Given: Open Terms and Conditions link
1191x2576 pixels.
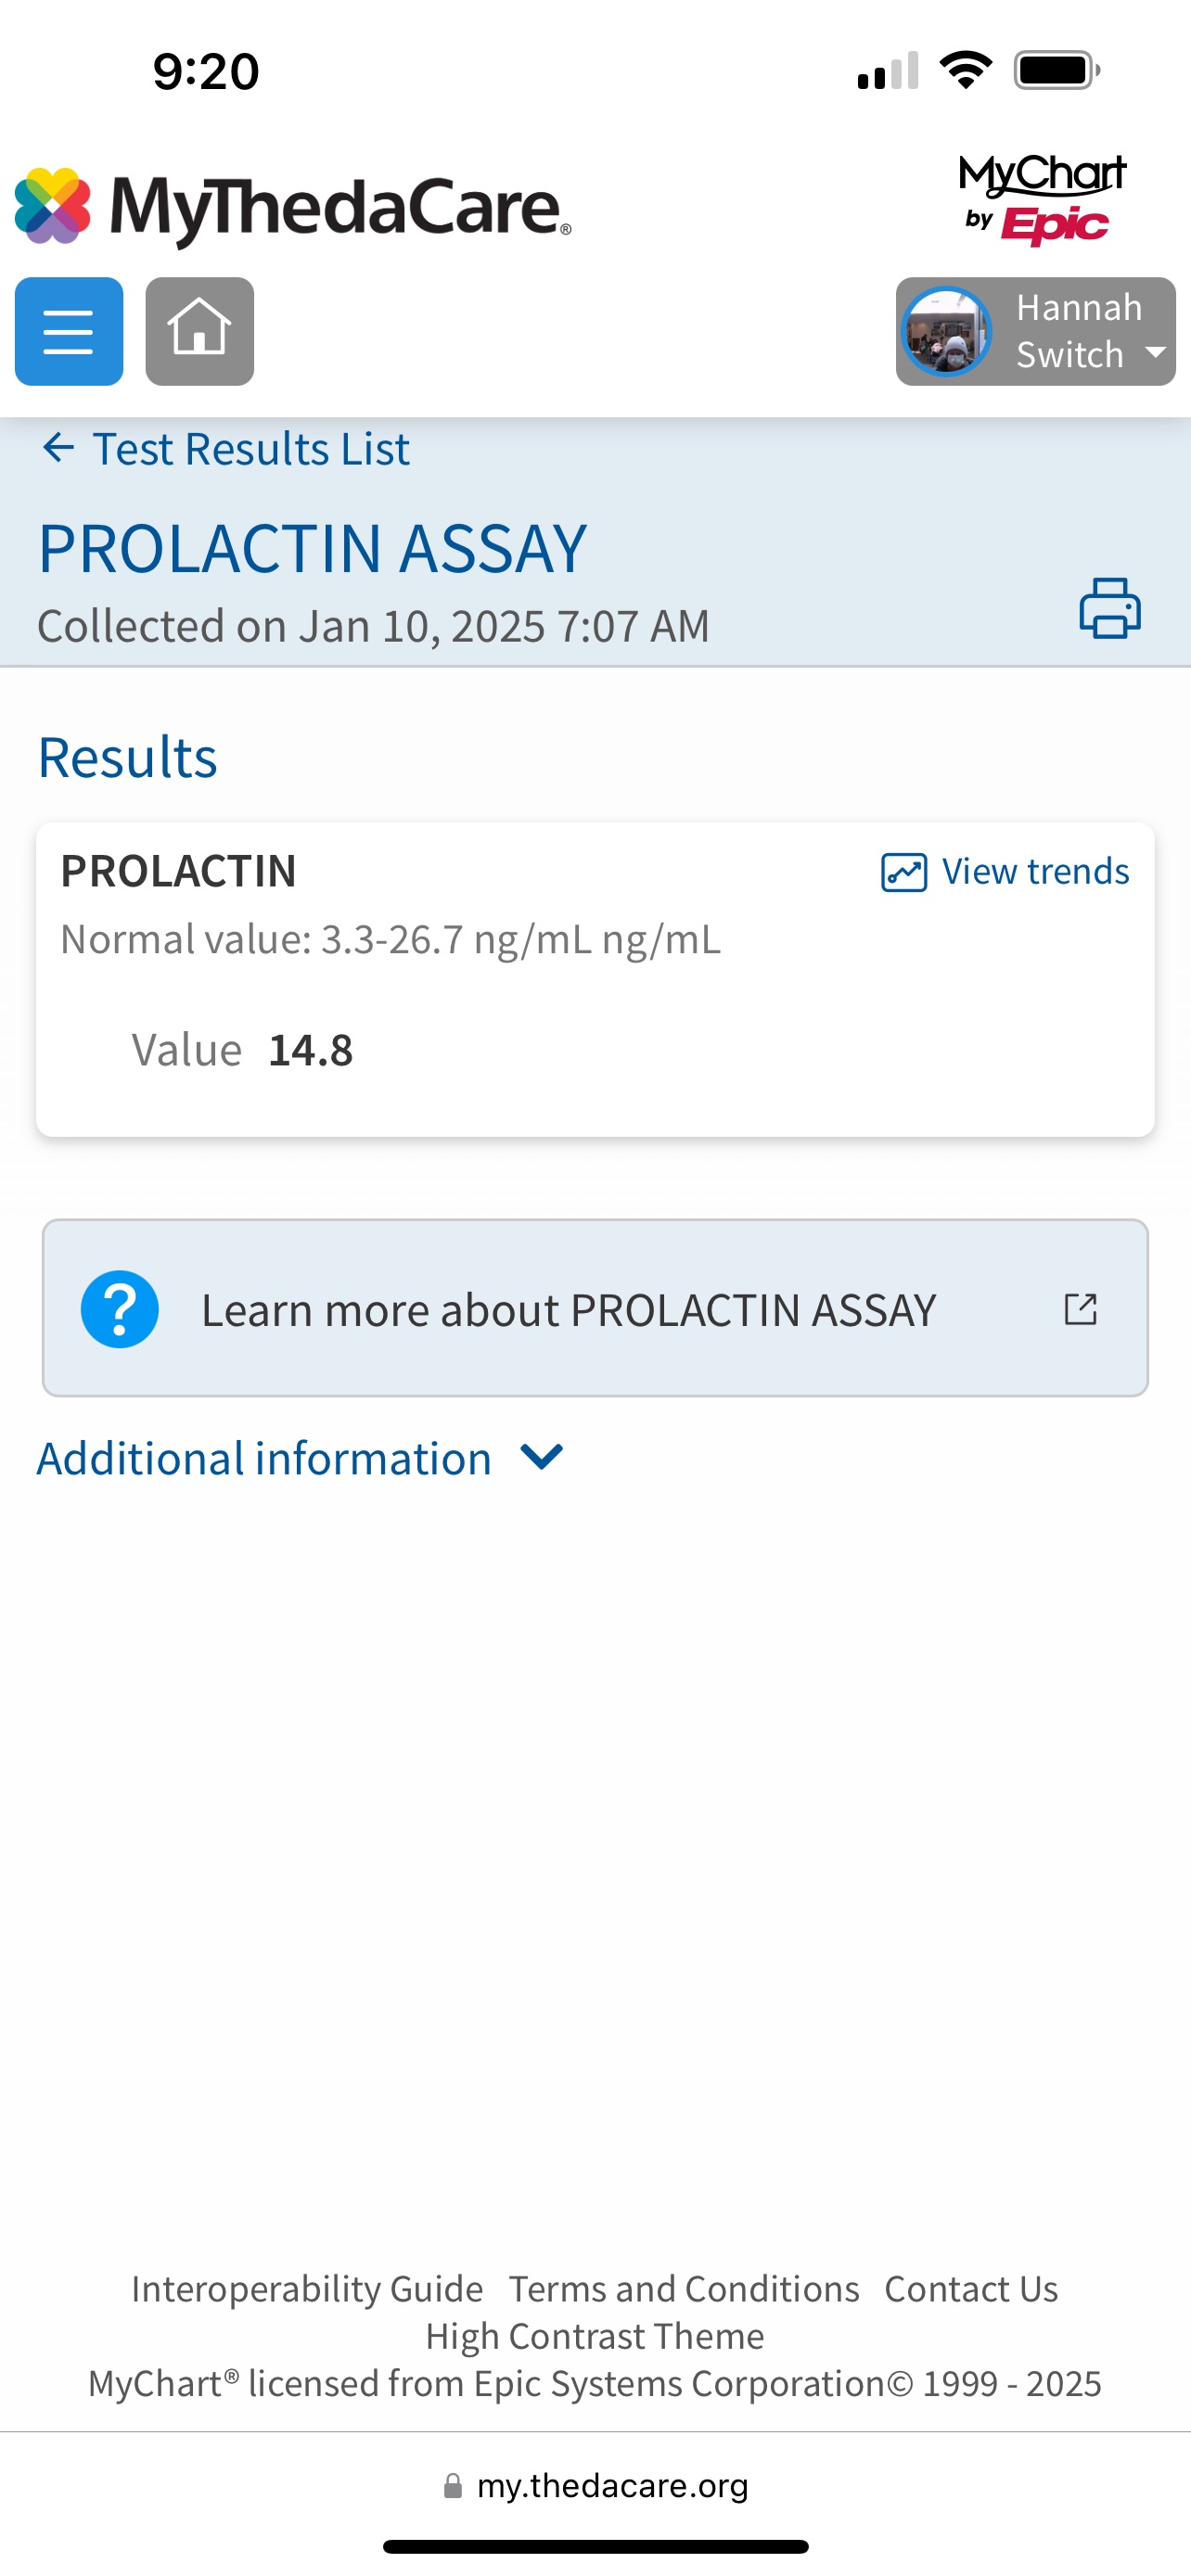Looking at the screenshot, I should pyautogui.click(x=684, y=2289).
